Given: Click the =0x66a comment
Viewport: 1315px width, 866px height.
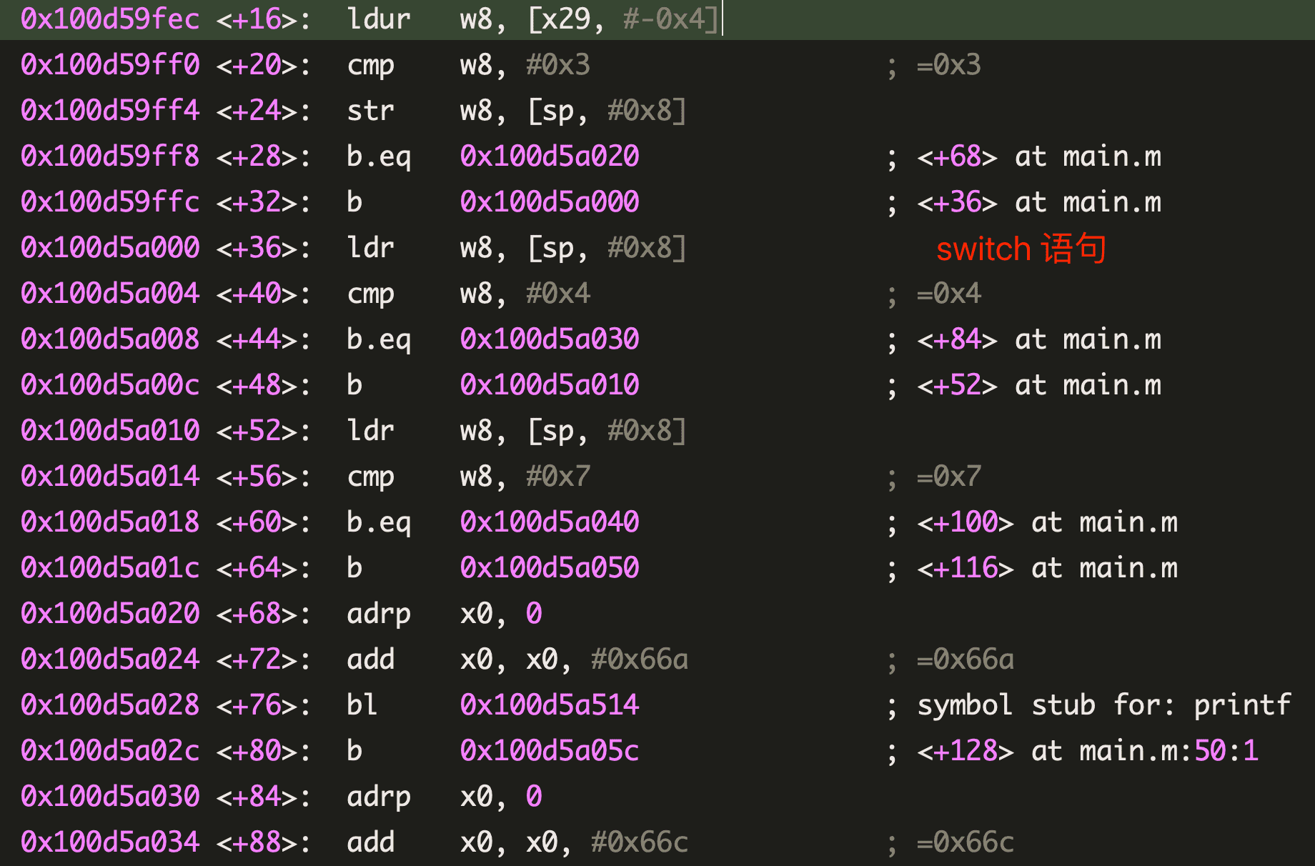Looking at the screenshot, I should (x=966, y=660).
